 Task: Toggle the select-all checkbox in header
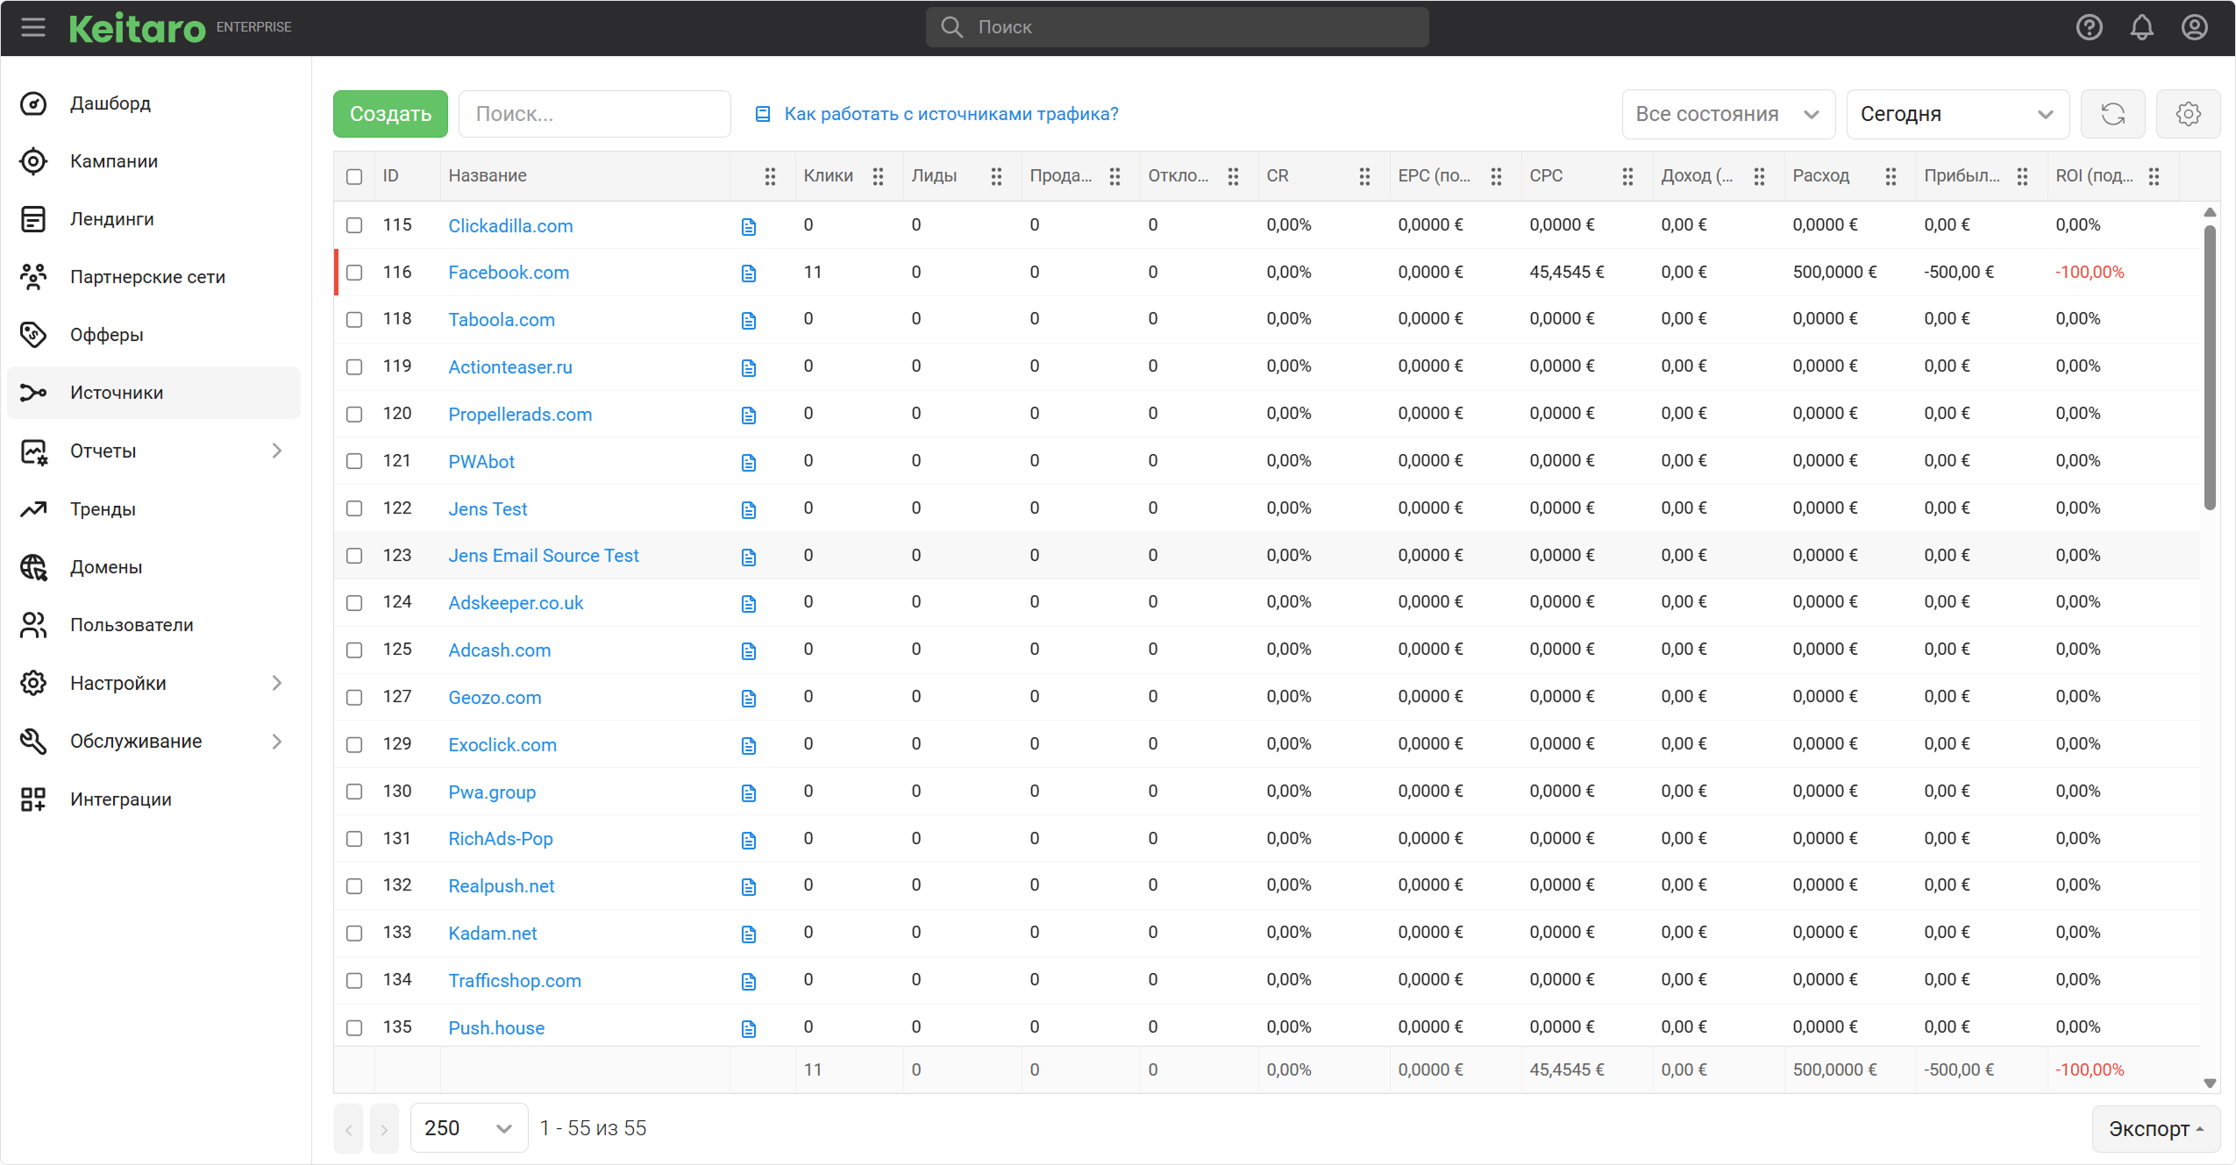(354, 176)
